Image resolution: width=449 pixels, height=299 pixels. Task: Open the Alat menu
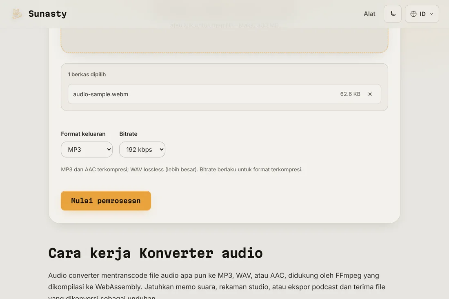tap(369, 14)
